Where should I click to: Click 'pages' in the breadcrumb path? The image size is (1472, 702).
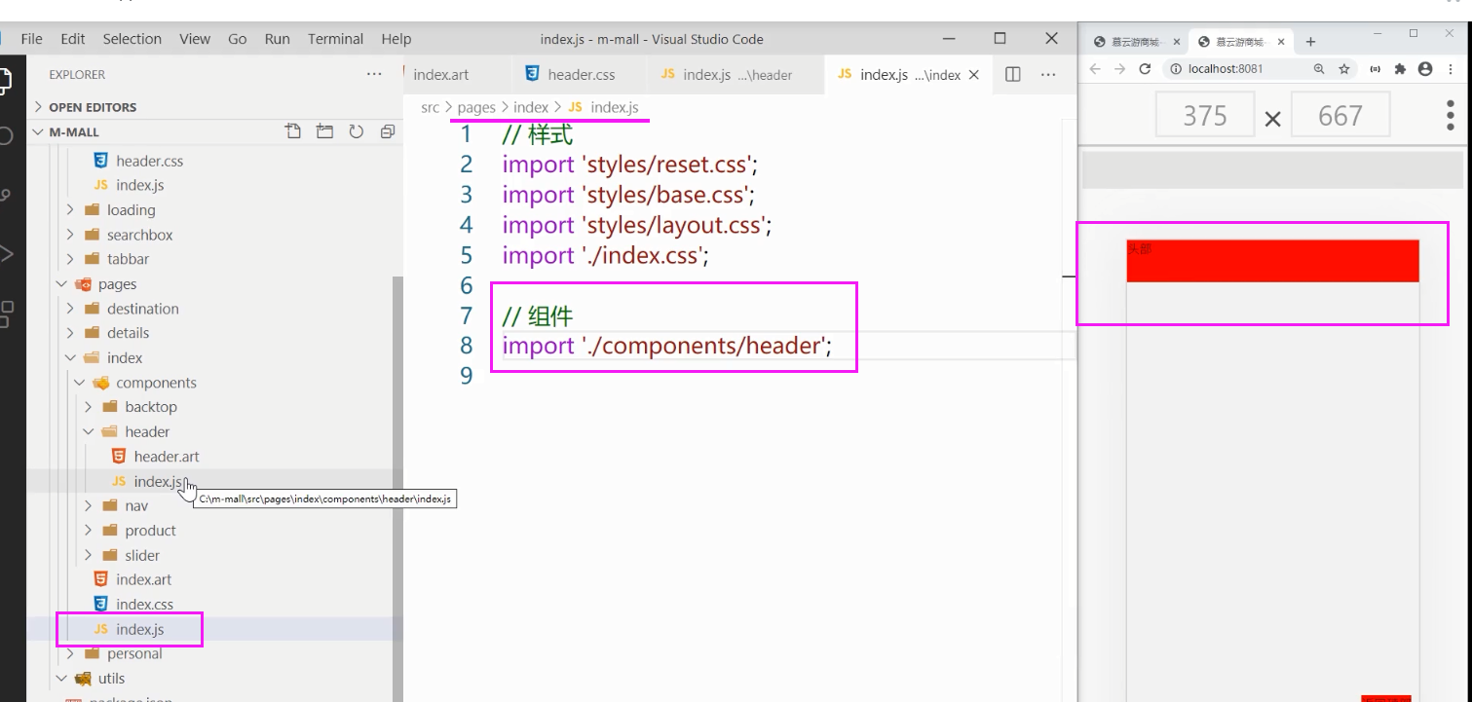[476, 107]
